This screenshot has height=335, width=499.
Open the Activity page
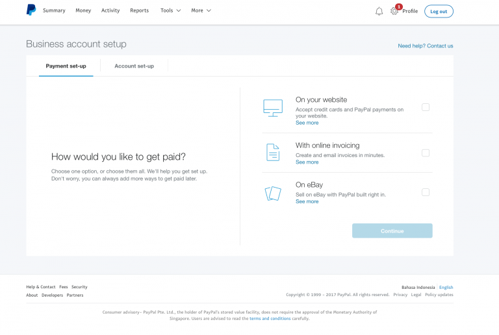pos(110,10)
